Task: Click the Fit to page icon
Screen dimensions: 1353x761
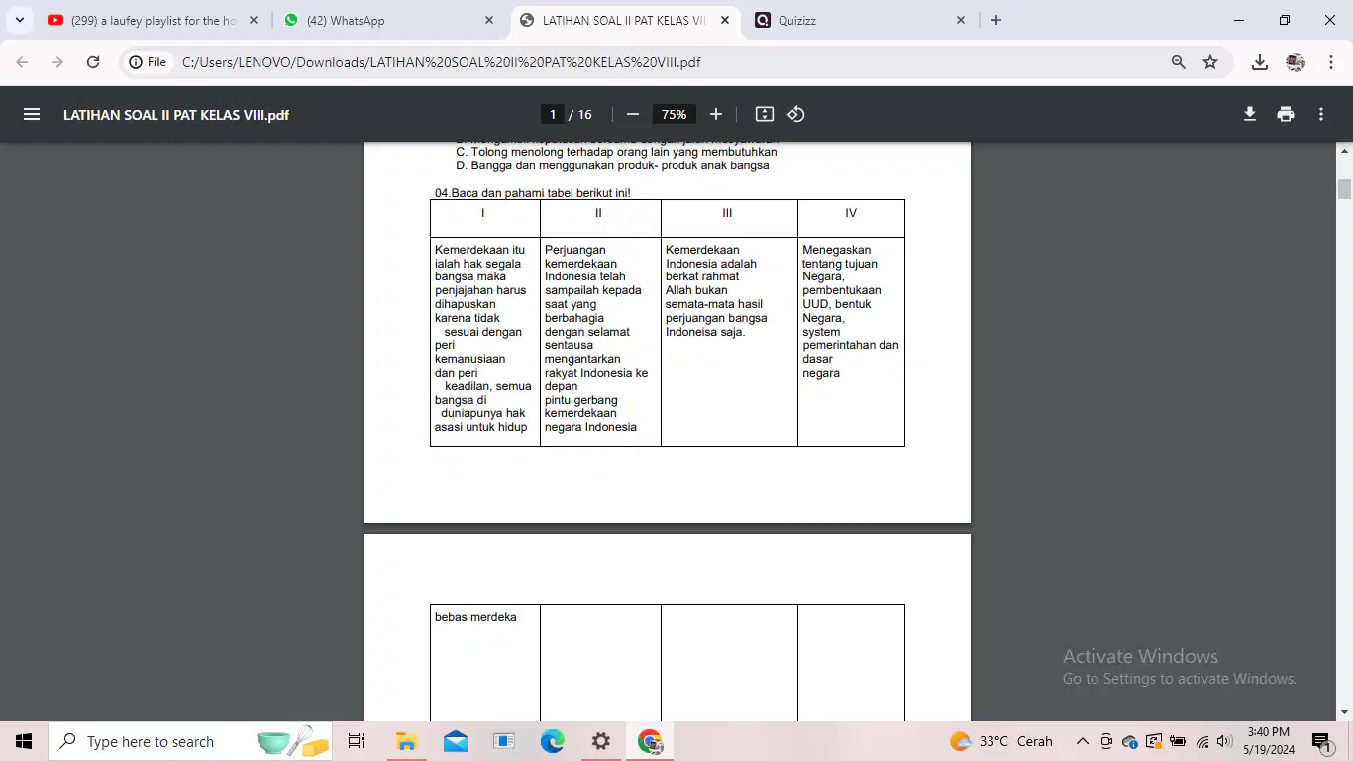Action: (x=765, y=114)
